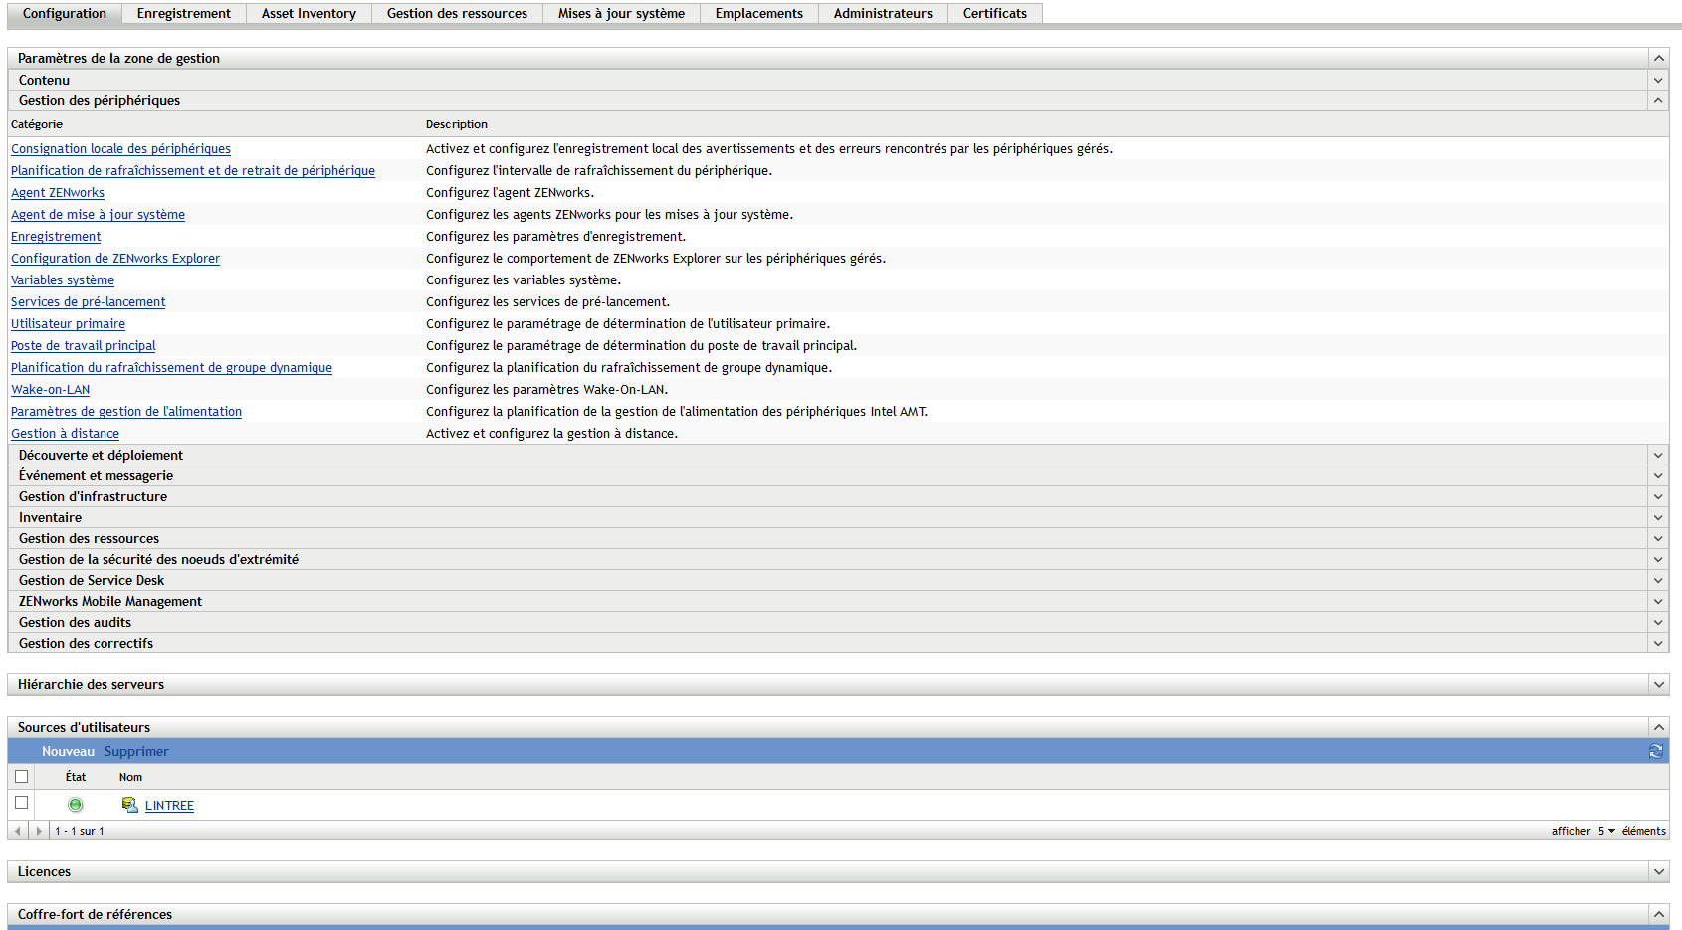Viewport: 1682px width, 930px height.
Task: Expand Hiérarchie des serveurs
Action: 1657,684
